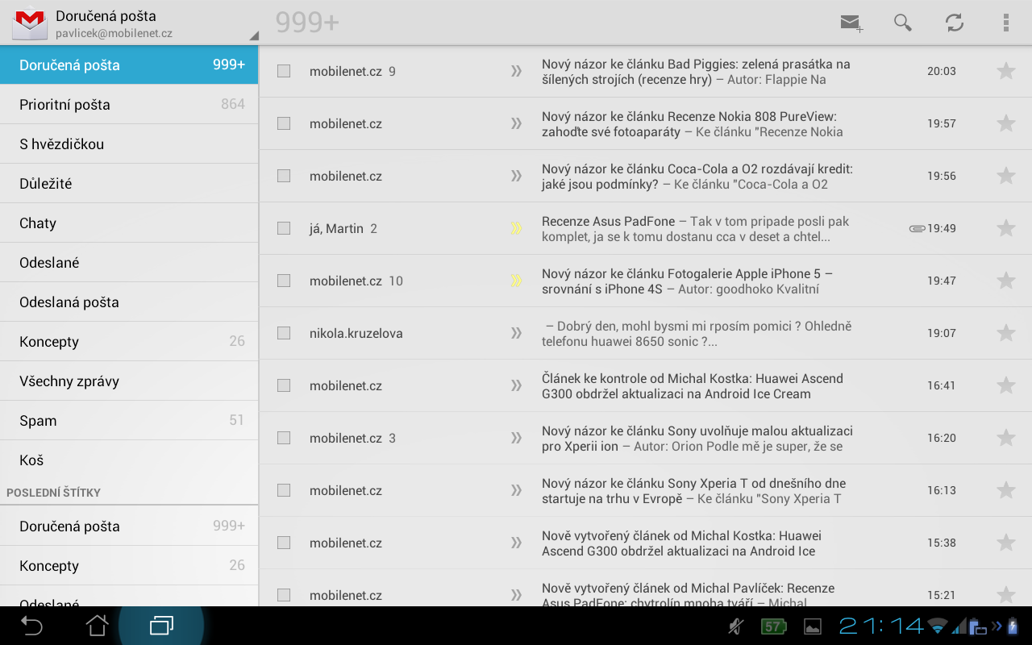Click yellow importance marker on Asus PadFone email

coord(517,228)
